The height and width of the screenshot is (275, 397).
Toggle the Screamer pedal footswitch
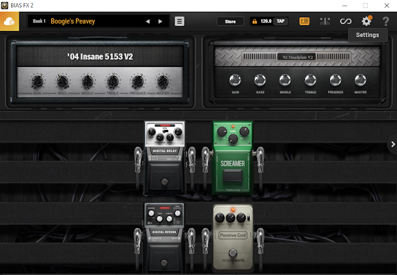point(232,175)
